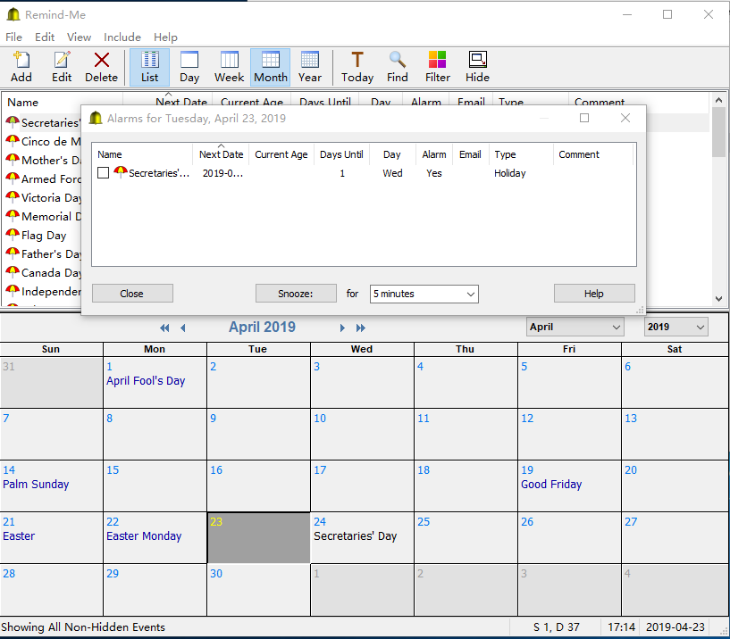The image size is (730, 639).
Task: Click Help button in Alarms dialog
Action: (x=594, y=294)
